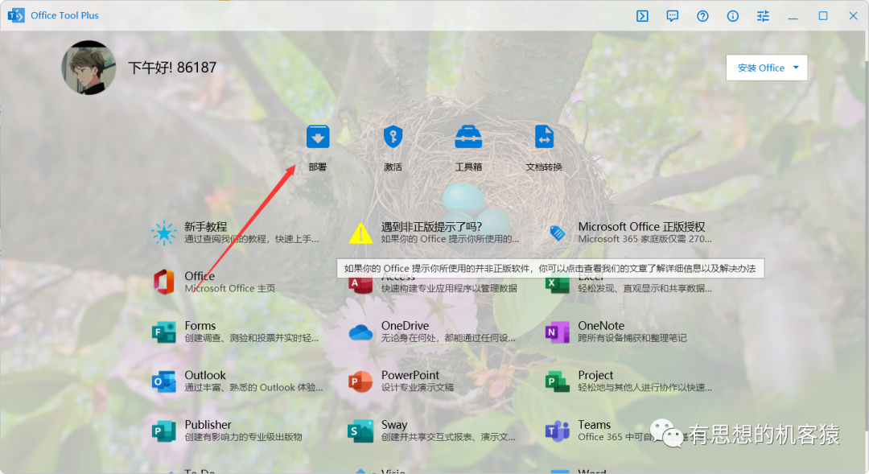Click the blue license tag icon
The width and height of the screenshot is (869, 474).
[x=558, y=233]
